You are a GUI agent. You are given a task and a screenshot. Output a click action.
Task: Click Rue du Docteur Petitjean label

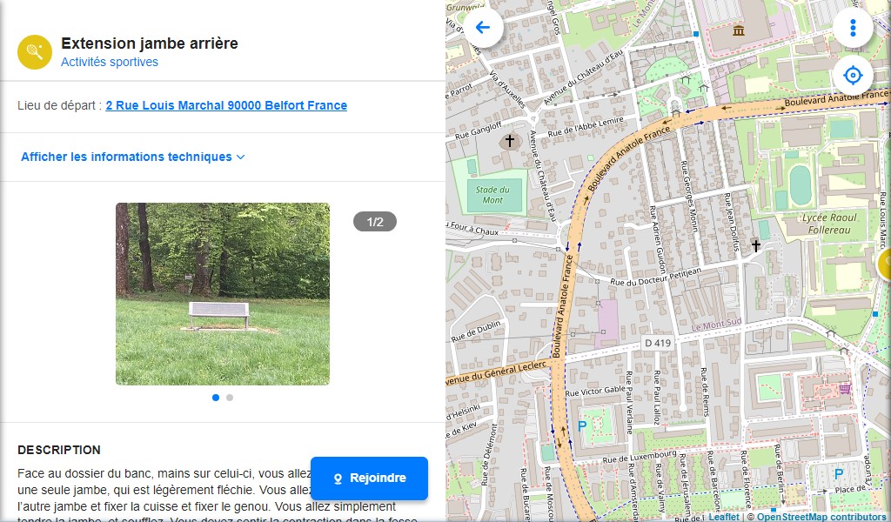(656, 277)
